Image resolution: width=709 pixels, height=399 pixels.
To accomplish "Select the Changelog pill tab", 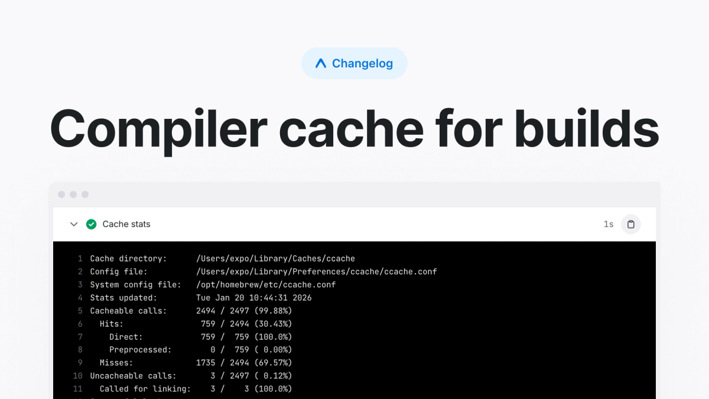I will (x=354, y=63).
